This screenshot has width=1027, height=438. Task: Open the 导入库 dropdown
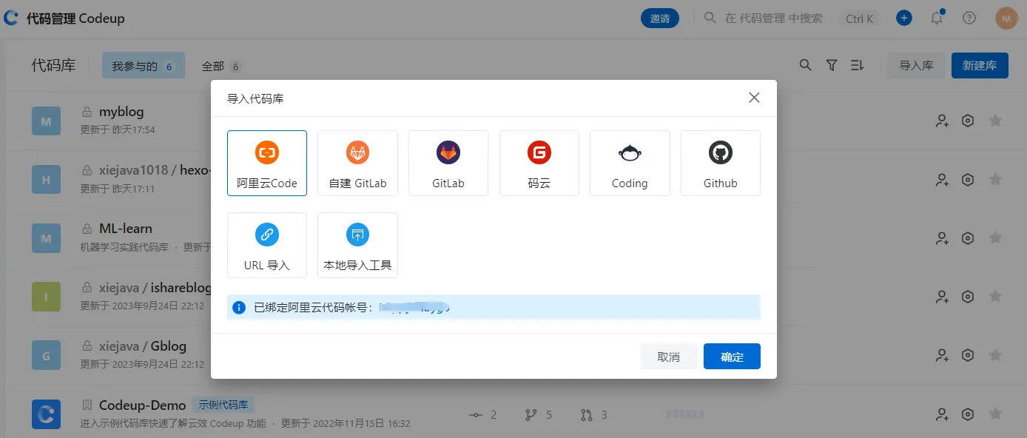tap(917, 65)
